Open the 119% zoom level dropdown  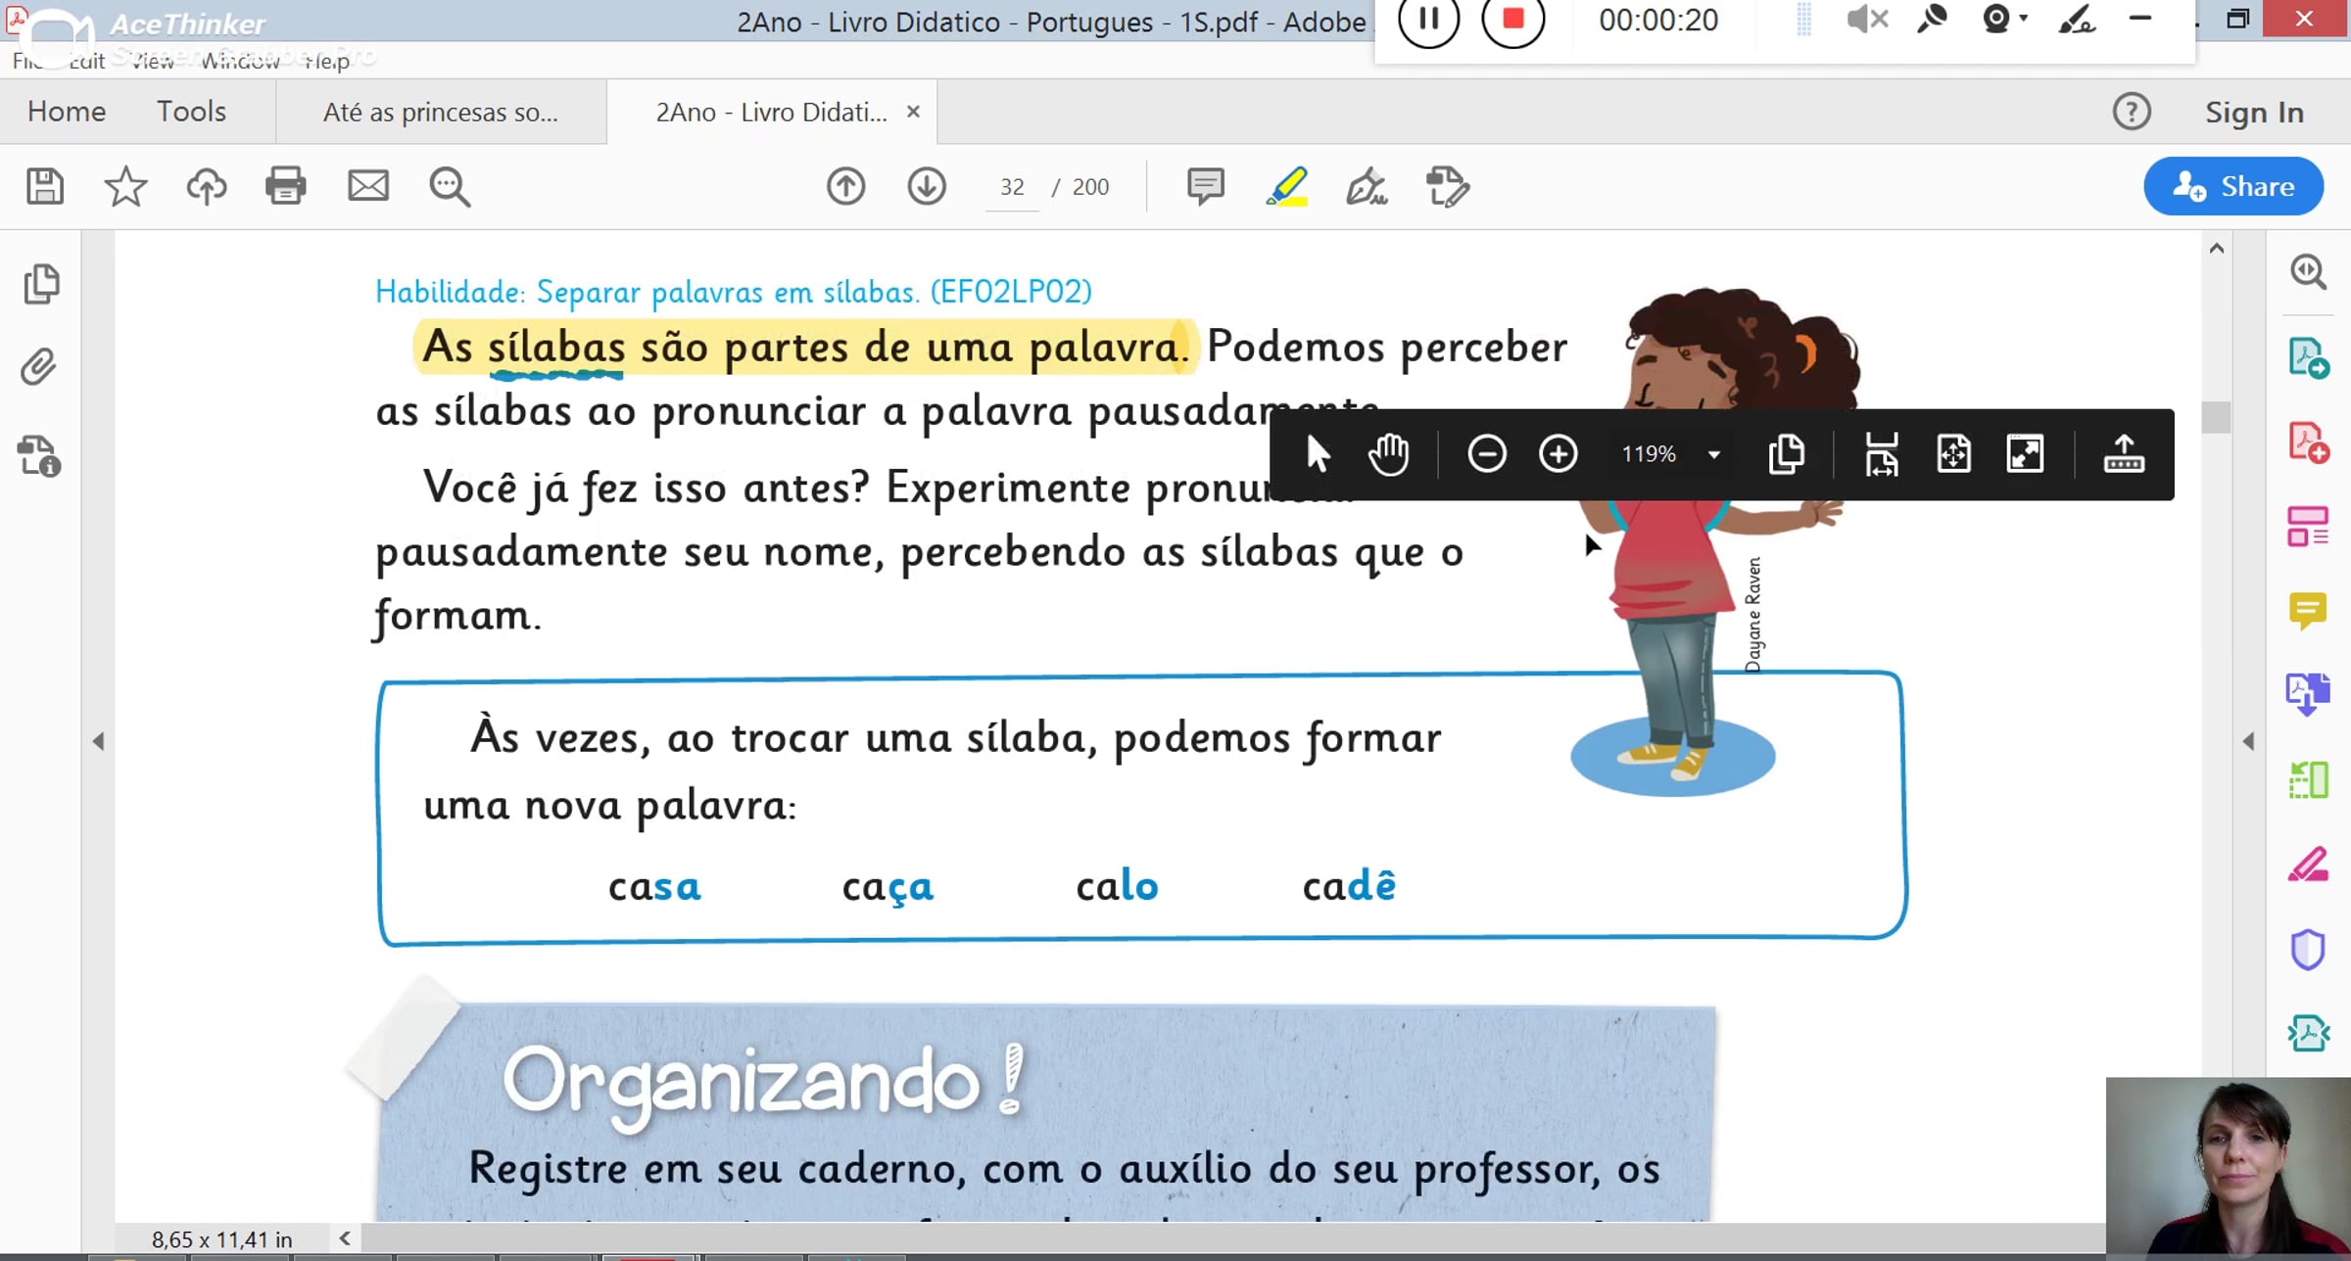[1713, 454]
